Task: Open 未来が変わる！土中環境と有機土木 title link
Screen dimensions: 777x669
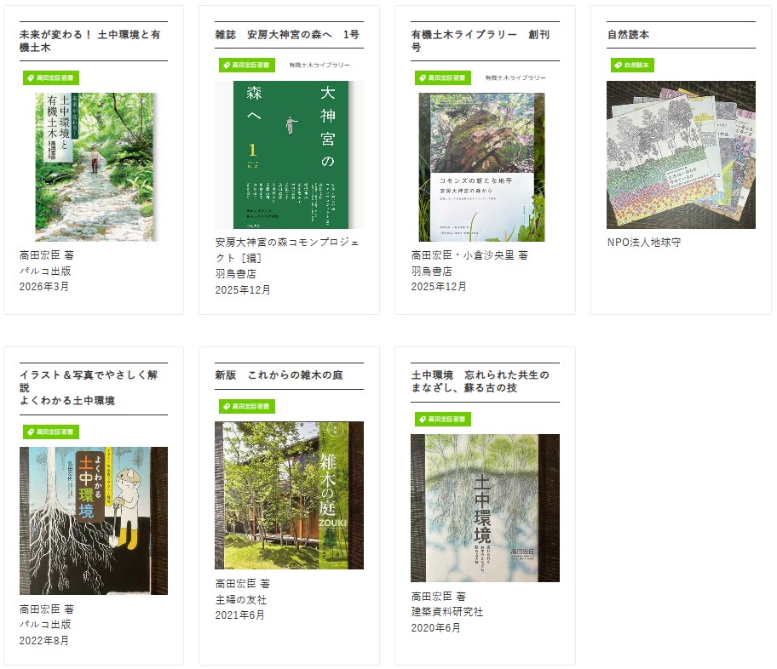Action: [x=90, y=41]
